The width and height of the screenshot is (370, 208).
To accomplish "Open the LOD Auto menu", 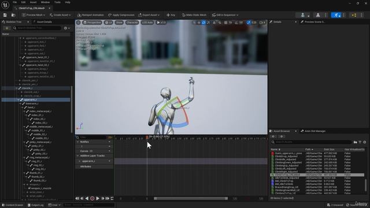I will 147,23.
